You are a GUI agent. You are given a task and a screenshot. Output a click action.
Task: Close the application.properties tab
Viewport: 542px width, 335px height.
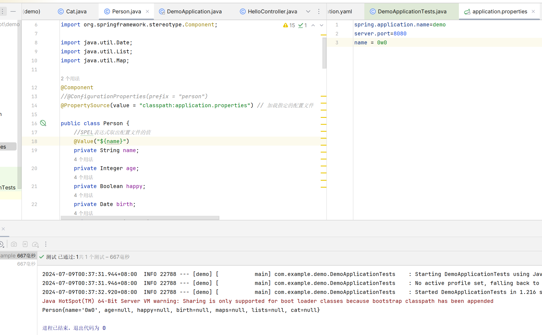(533, 11)
